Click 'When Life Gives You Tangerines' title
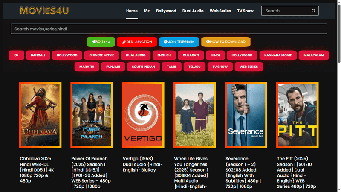The image size is (341, 192). click(x=191, y=172)
